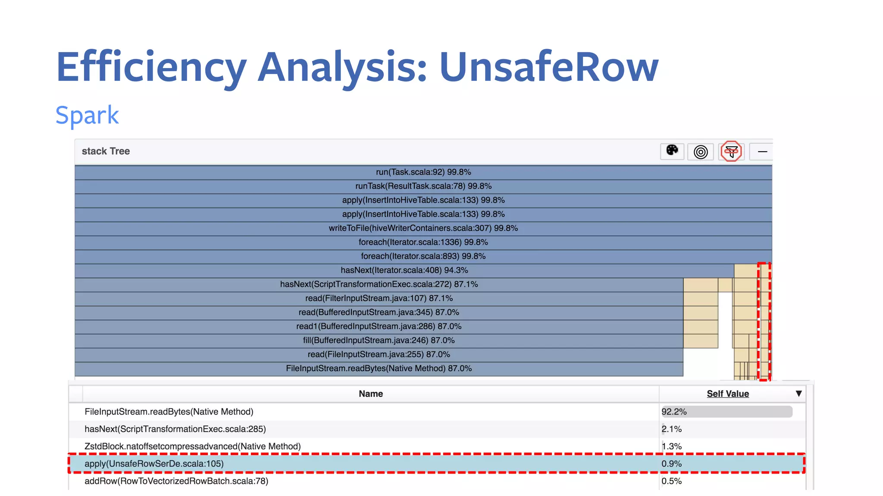Select fill(BufferedInputStream.java:246) frame
Screen dimensions: 883x496
pyautogui.click(x=379, y=341)
